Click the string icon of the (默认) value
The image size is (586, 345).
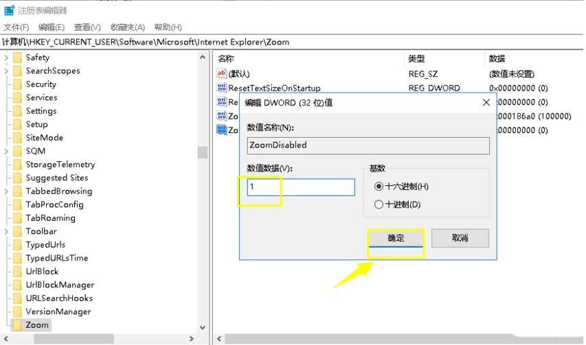tap(221, 73)
